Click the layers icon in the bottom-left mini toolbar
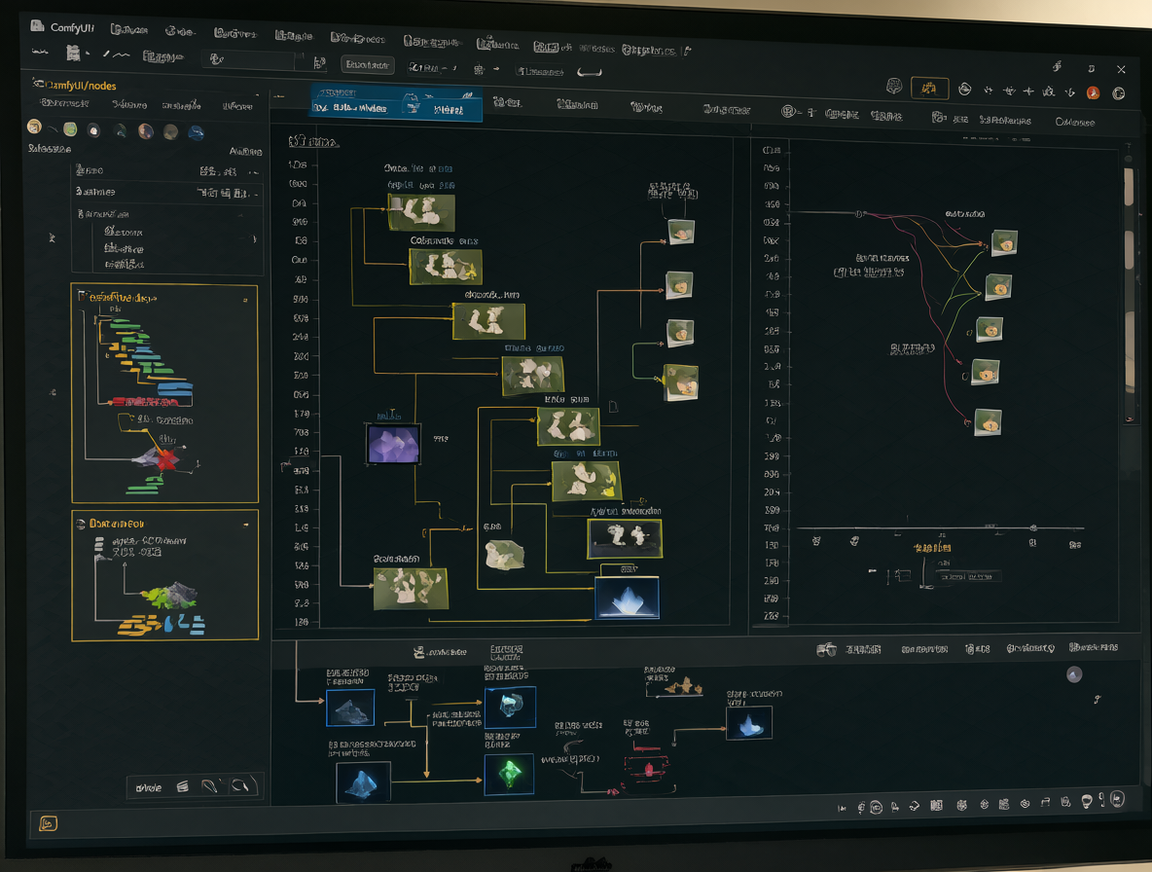Viewport: 1152px width, 872px height. tap(182, 786)
